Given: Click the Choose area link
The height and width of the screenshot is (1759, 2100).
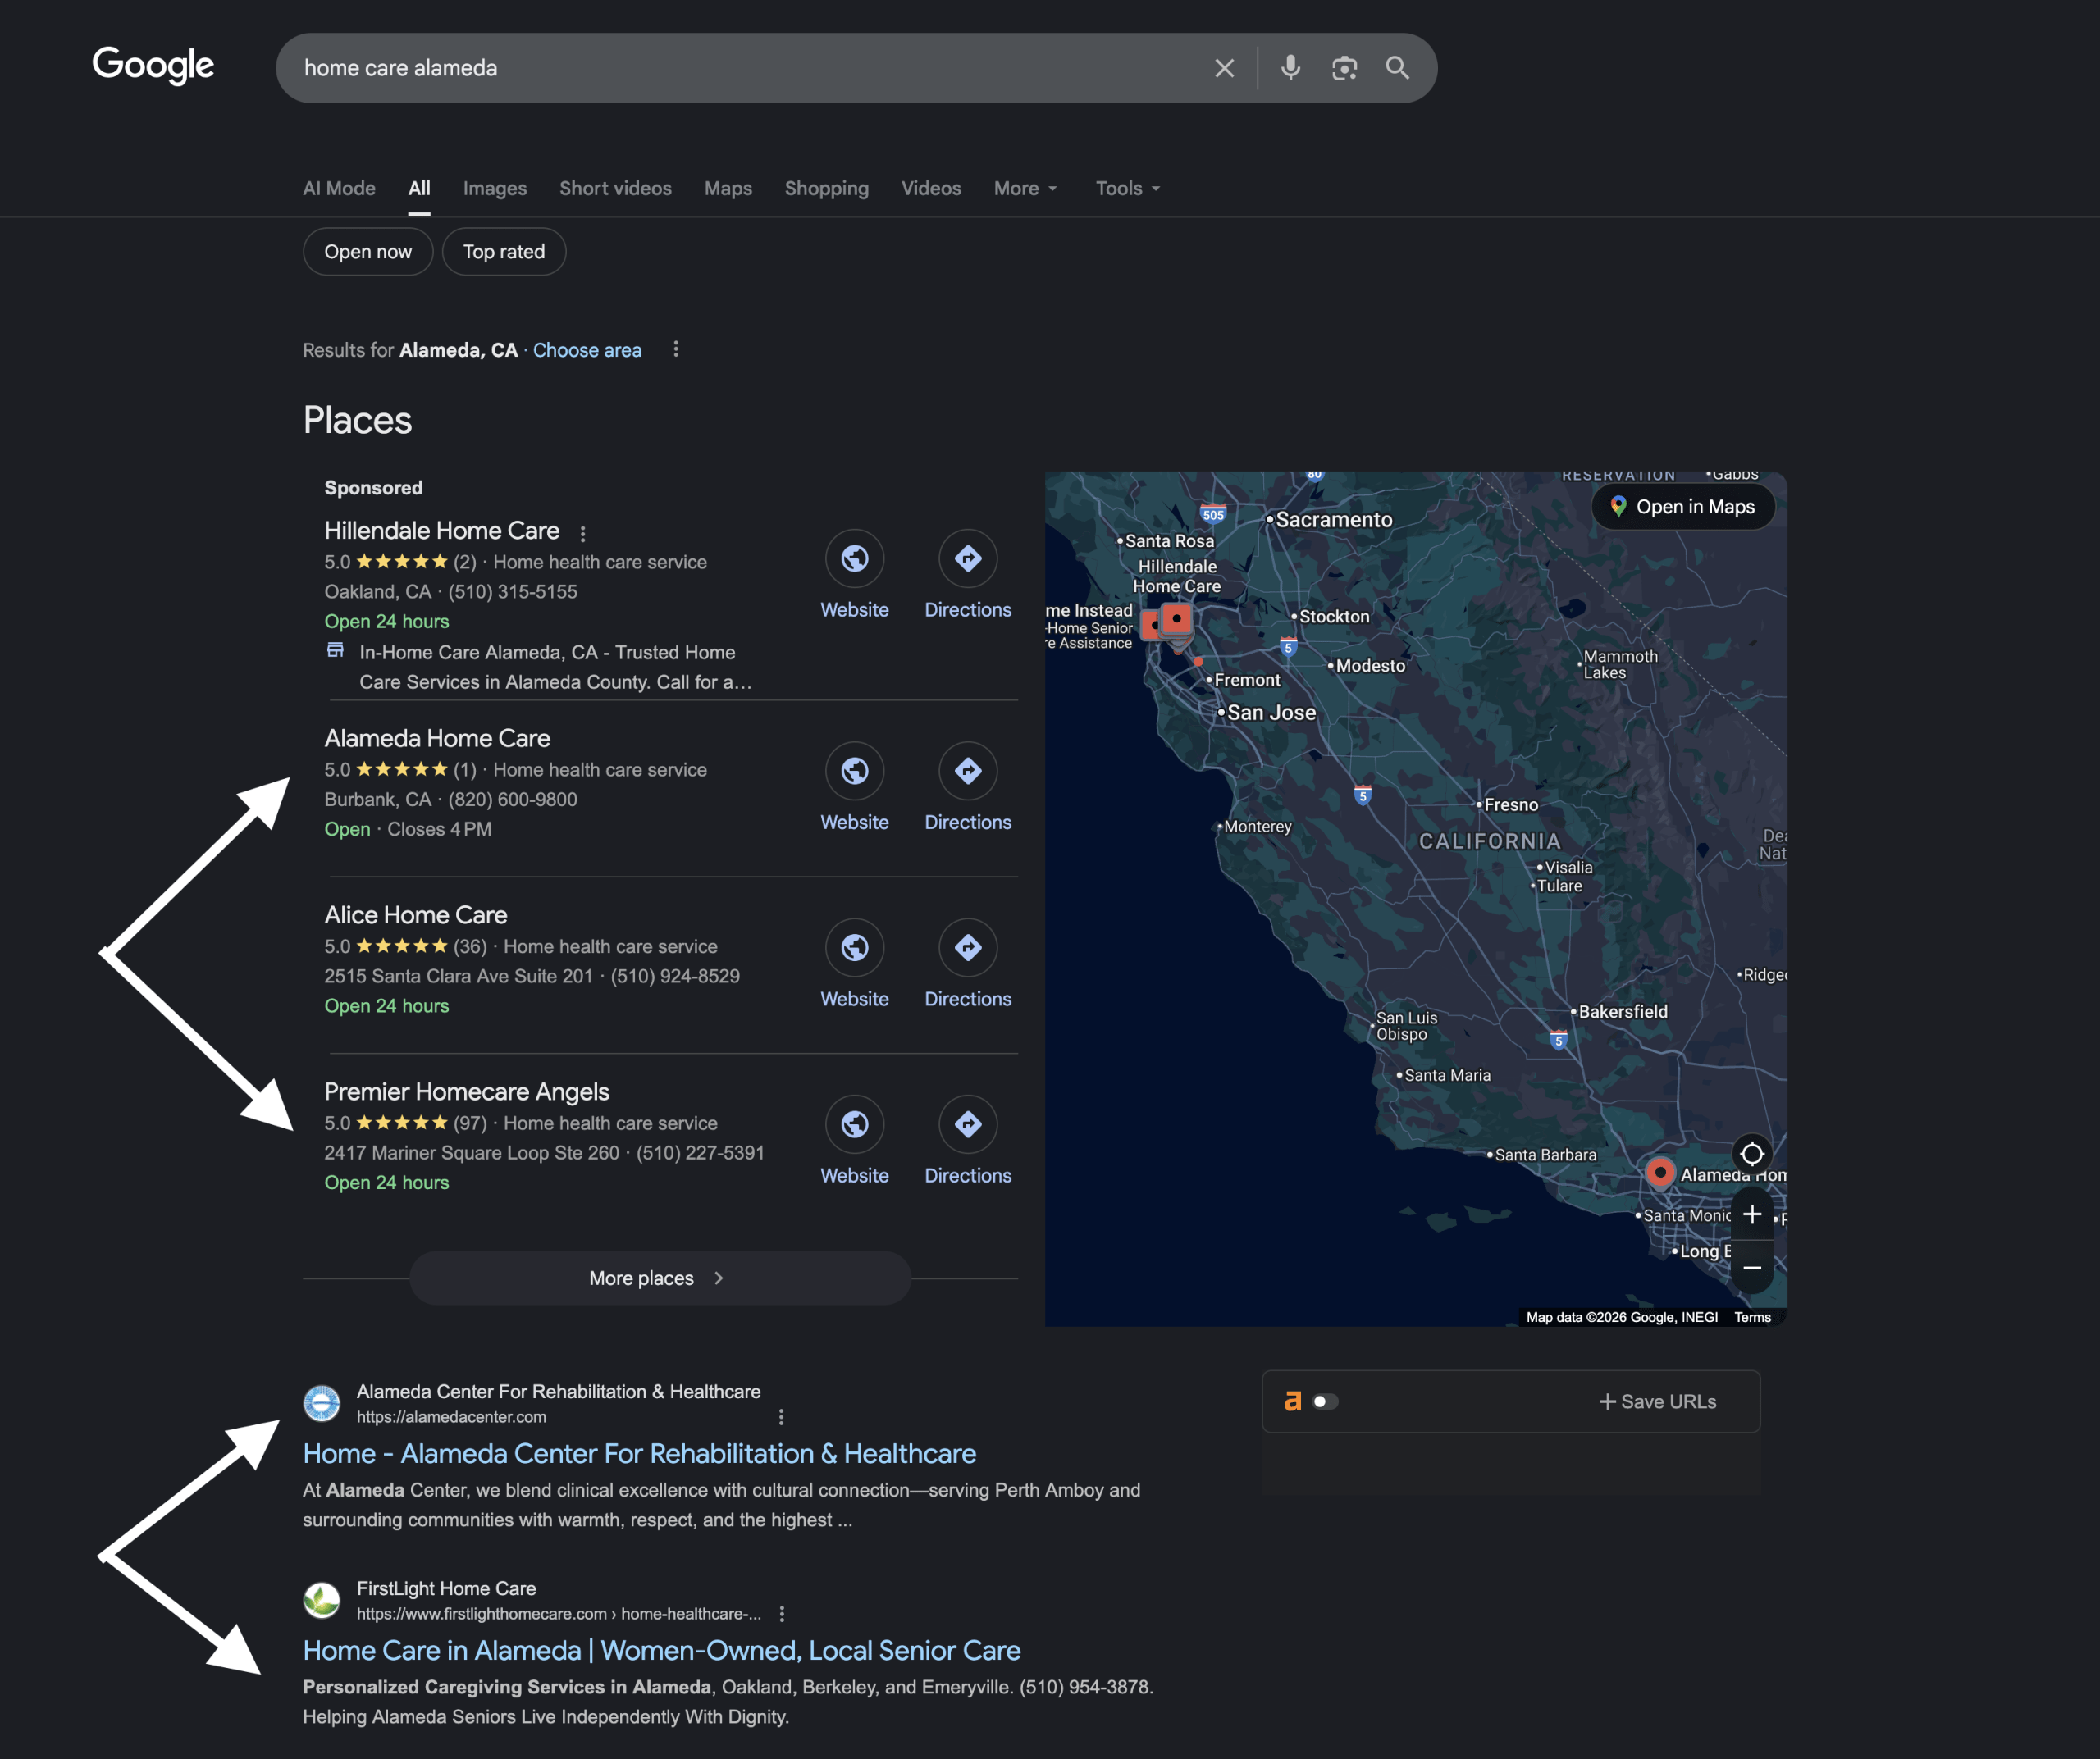Looking at the screenshot, I should (587, 350).
